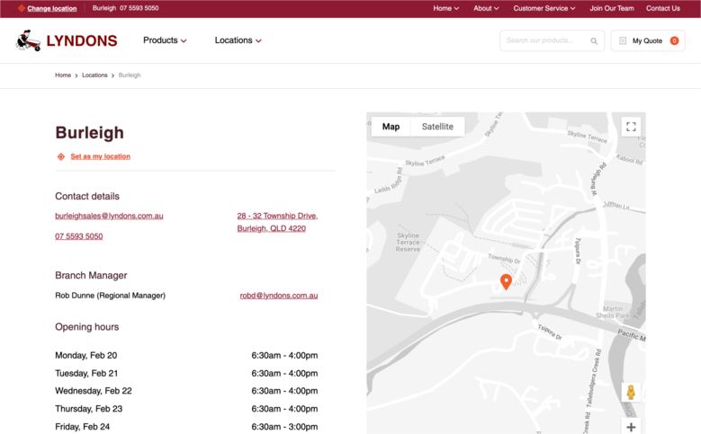Click the Opening hours heading
Viewport: 701px width, 434px height.
pos(86,327)
